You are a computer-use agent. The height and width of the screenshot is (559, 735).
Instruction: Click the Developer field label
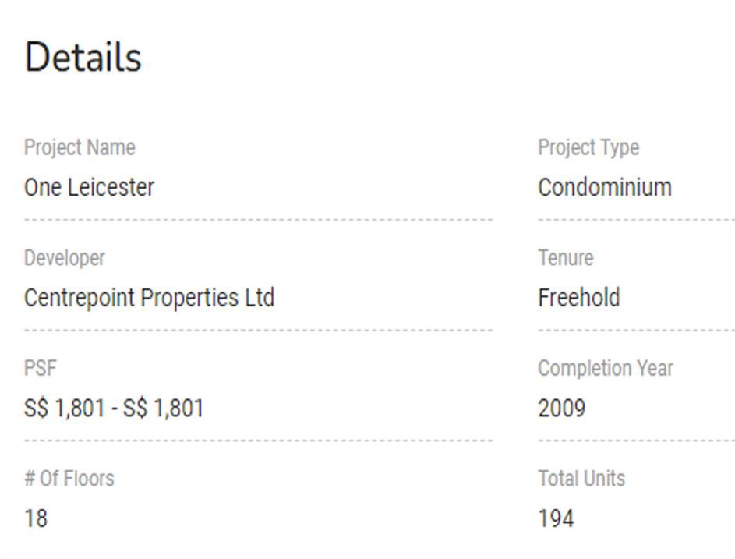(64, 258)
